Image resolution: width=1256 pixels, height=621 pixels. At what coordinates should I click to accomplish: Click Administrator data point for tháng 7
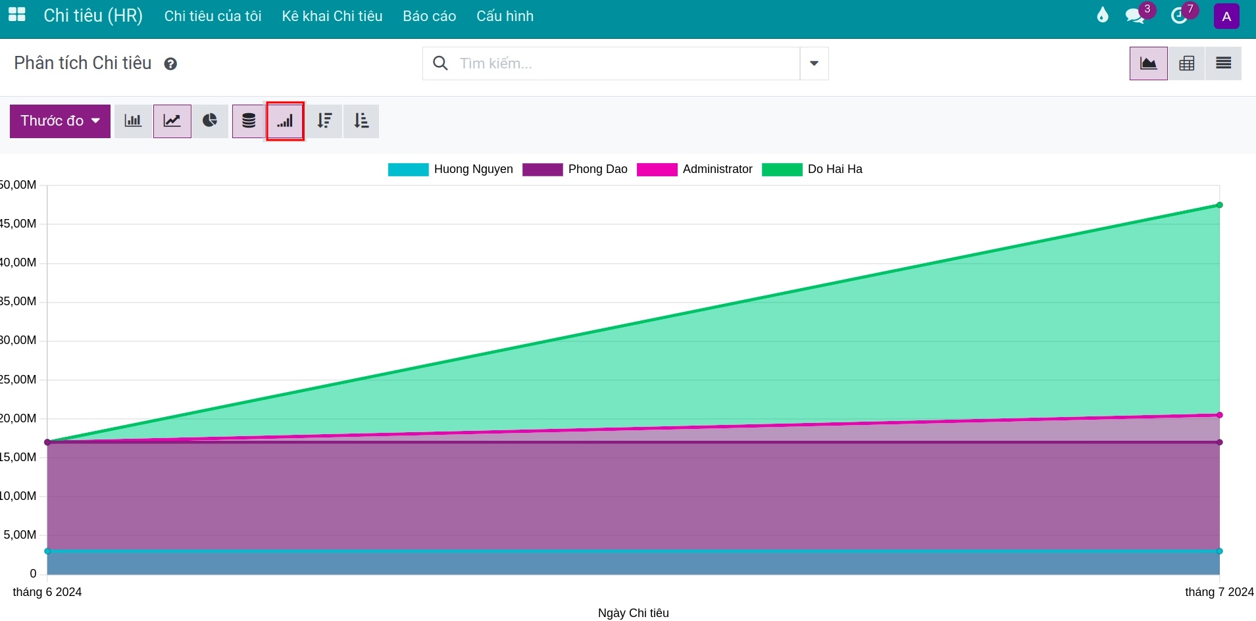point(1219,415)
